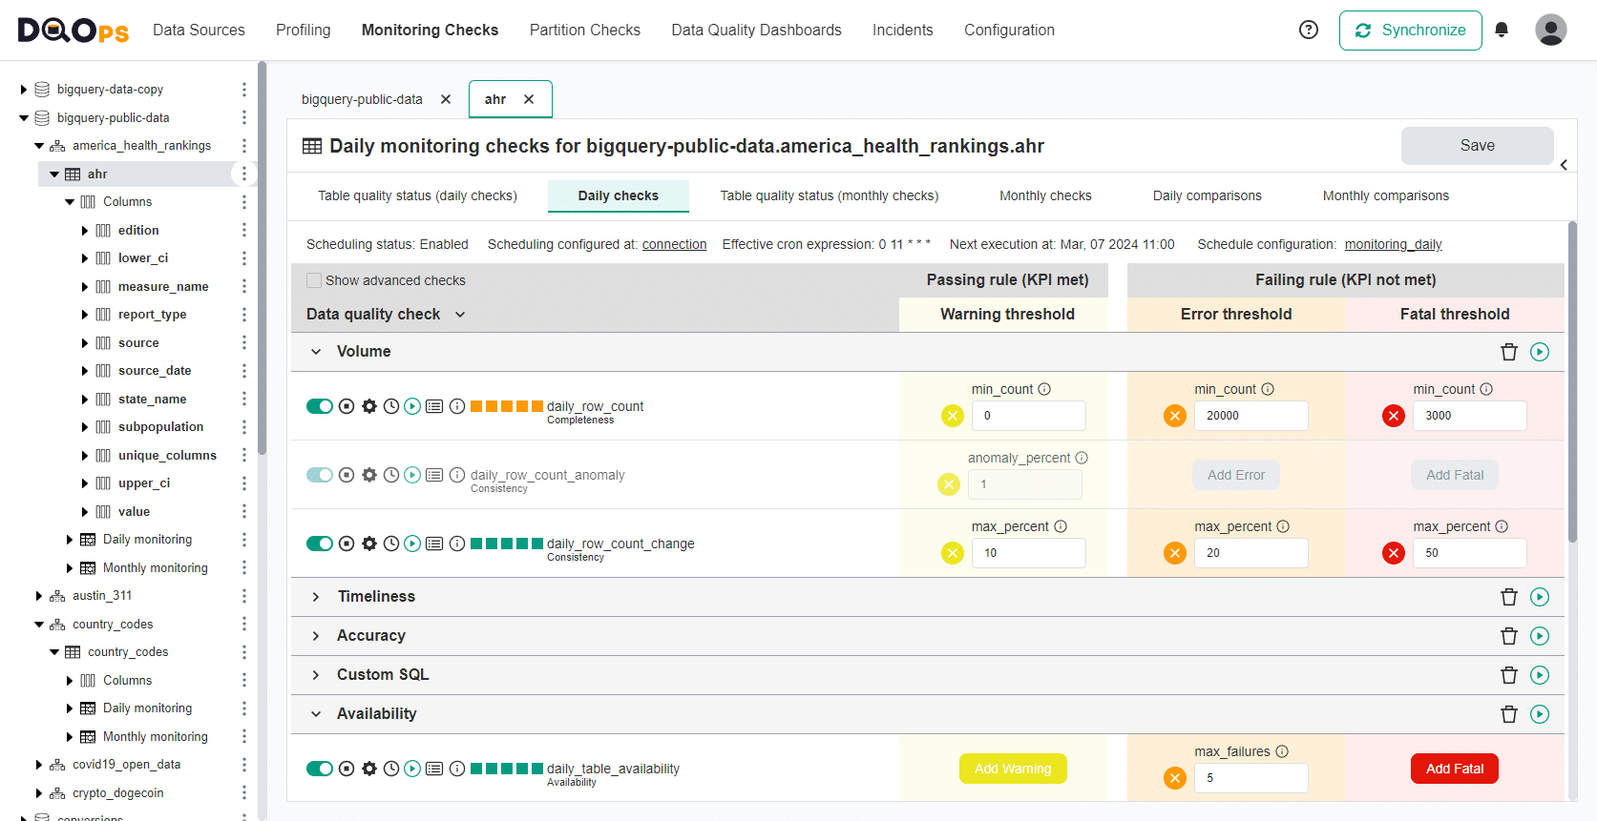The image size is (1597, 821).
Task: Open the Incidents menu
Action: (902, 31)
